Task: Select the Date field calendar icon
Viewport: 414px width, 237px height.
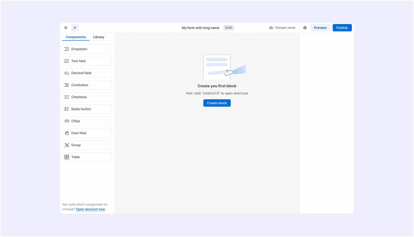Action: click(x=67, y=133)
